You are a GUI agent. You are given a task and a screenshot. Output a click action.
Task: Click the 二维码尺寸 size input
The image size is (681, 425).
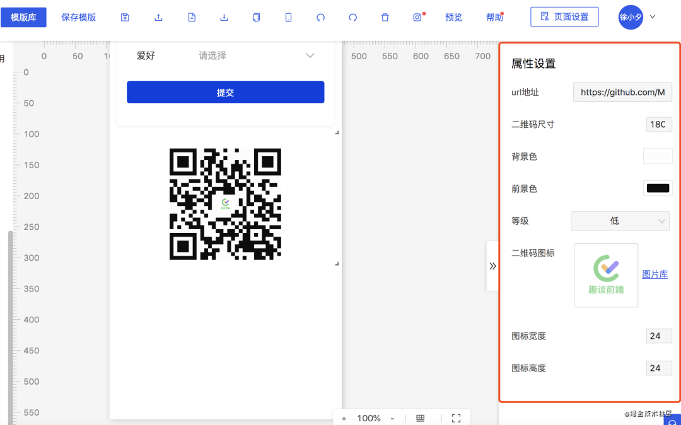659,125
